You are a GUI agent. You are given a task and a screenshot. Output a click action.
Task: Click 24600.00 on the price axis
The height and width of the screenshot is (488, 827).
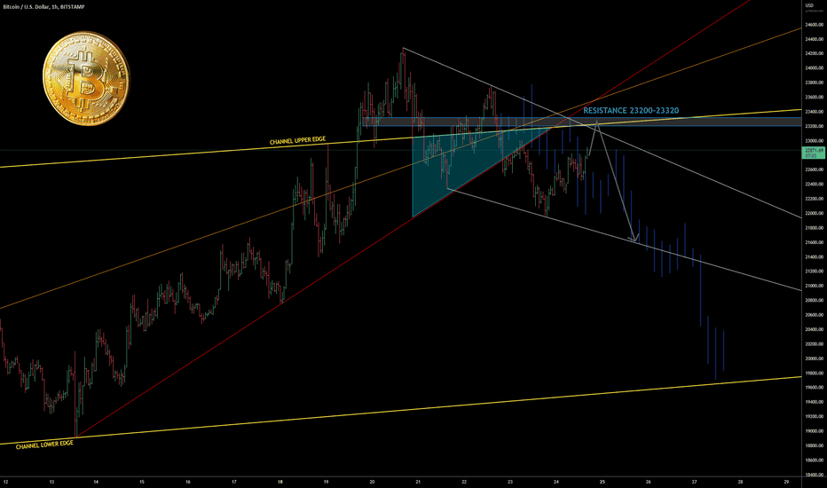click(x=815, y=24)
